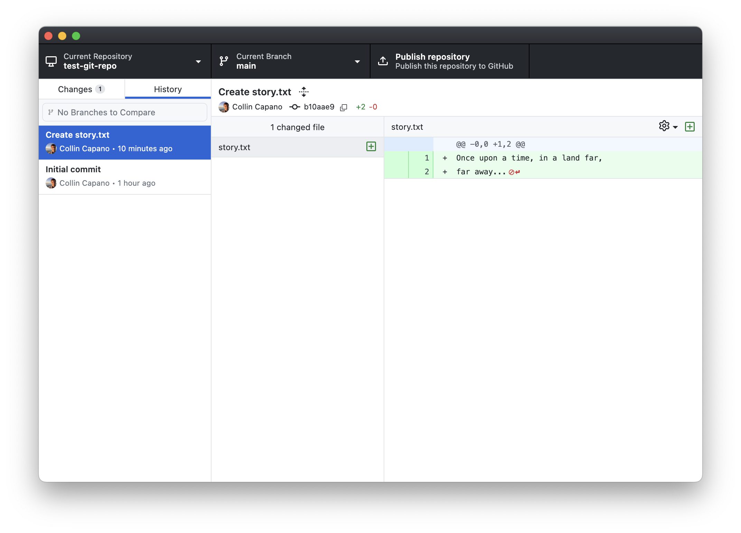Click the green added icon in diff header

[x=690, y=127]
